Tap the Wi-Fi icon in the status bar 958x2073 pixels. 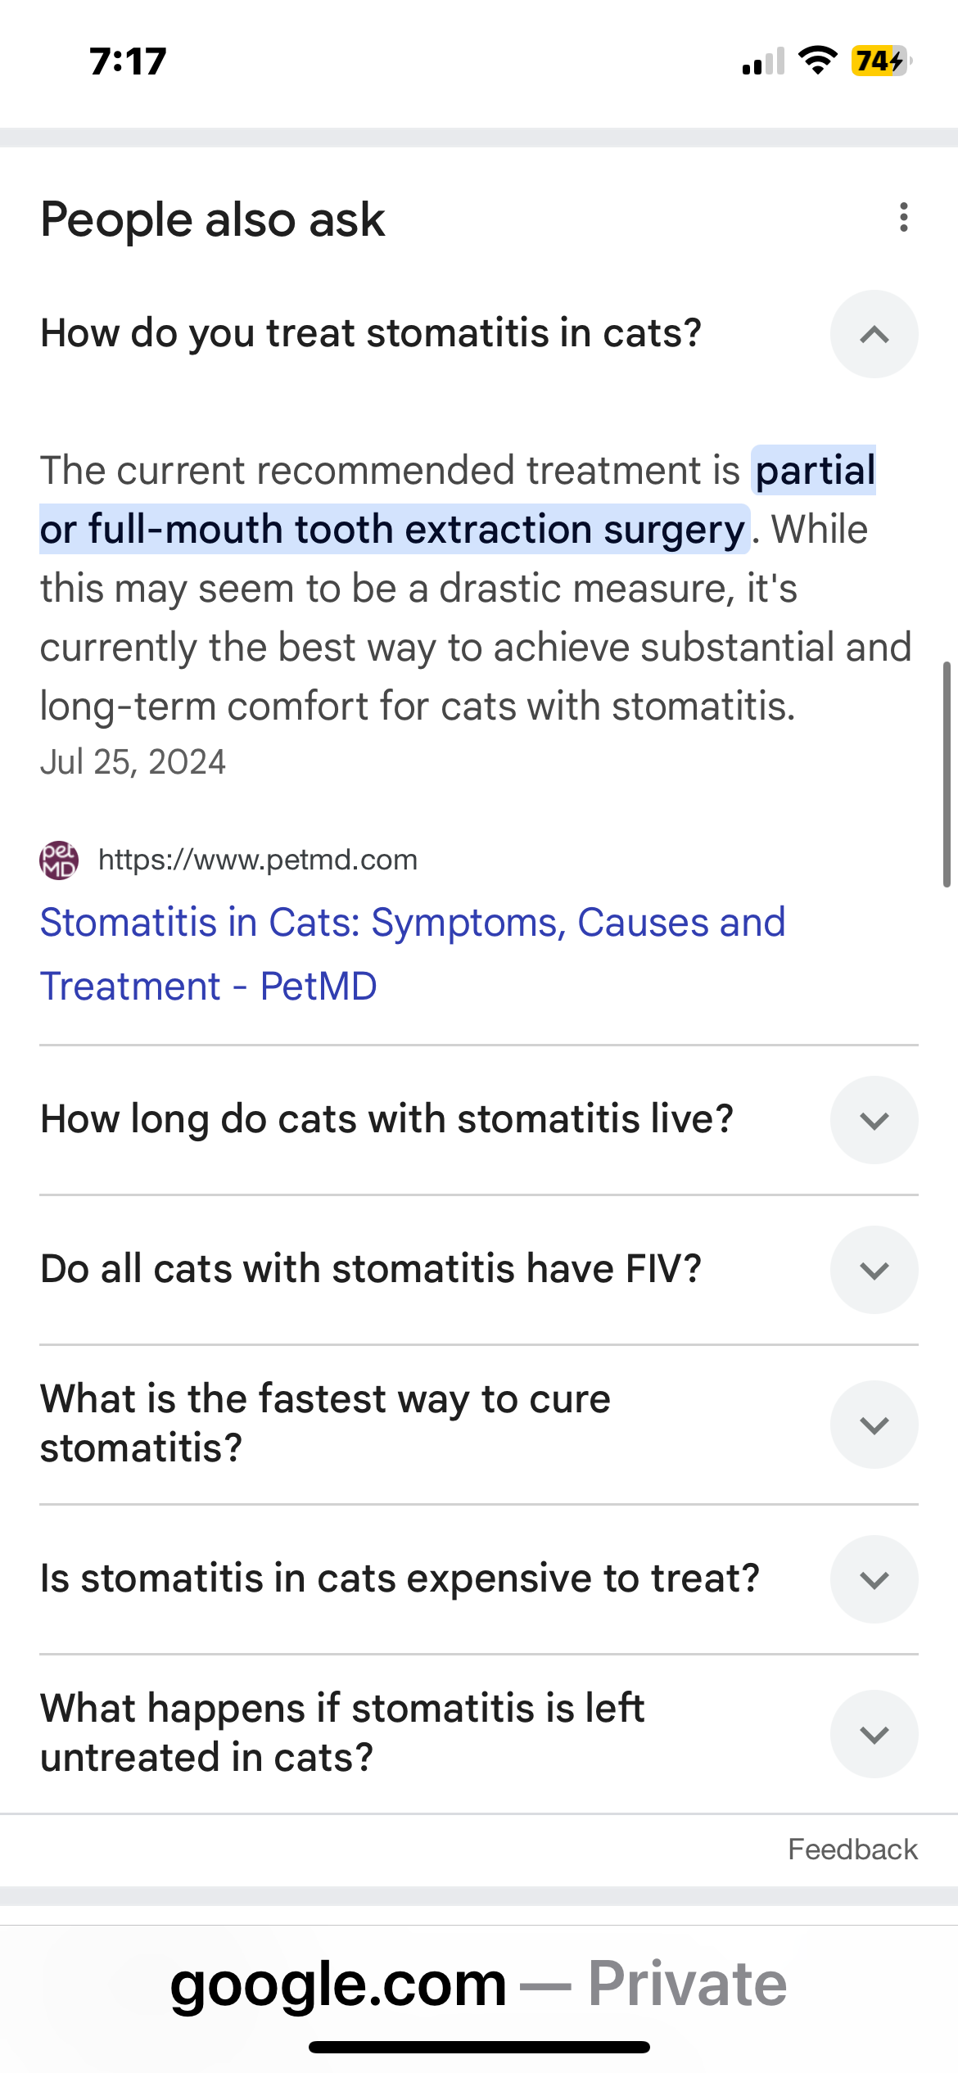[816, 61]
